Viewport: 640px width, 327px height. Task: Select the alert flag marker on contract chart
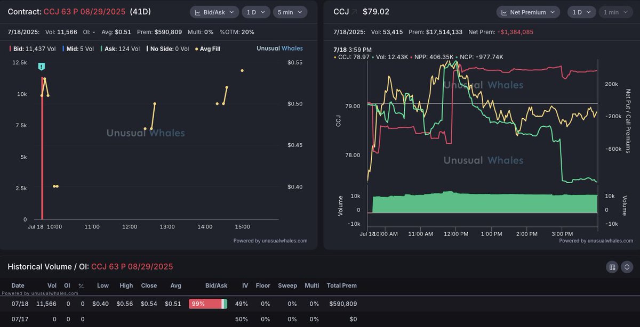[42, 66]
